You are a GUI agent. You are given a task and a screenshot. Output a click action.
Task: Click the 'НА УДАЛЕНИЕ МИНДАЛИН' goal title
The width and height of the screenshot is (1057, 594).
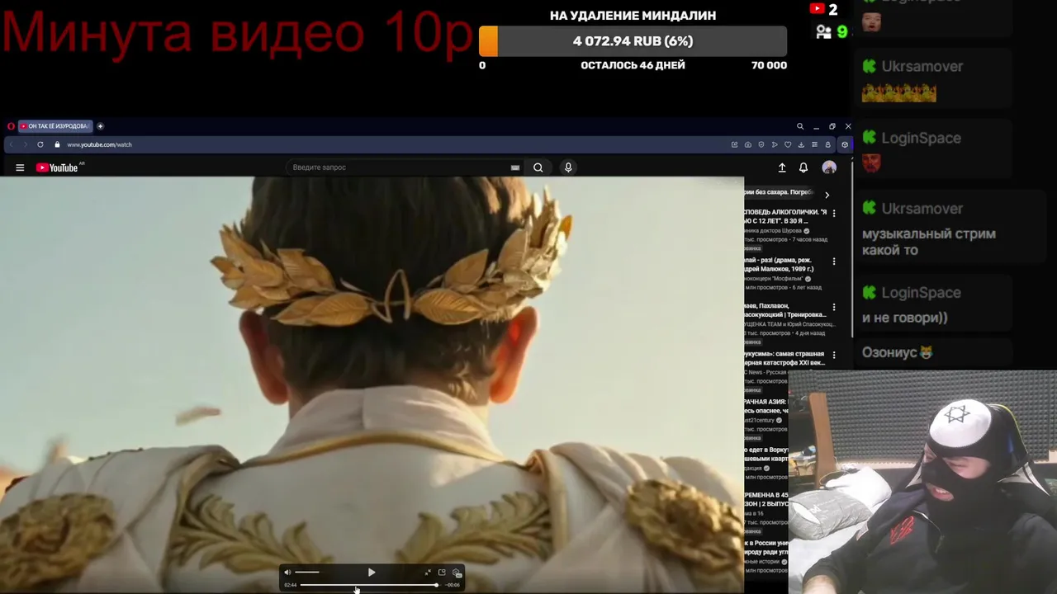633,16
